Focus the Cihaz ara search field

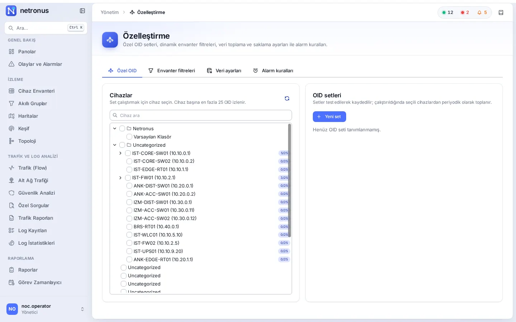click(201, 115)
